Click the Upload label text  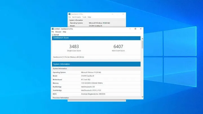click(56, 35)
